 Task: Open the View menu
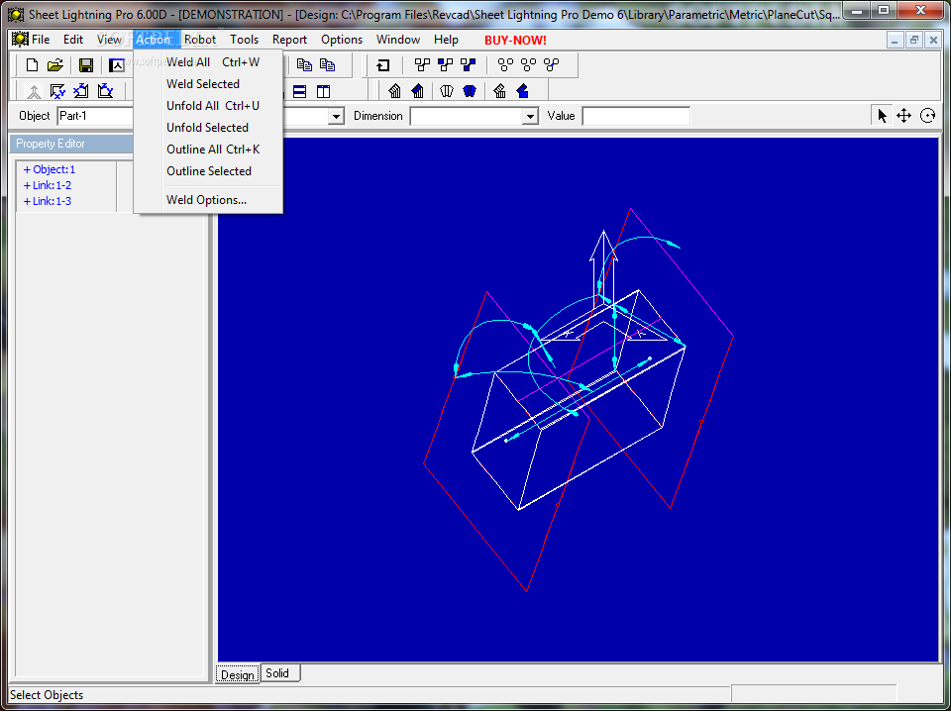pyautogui.click(x=109, y=40)
